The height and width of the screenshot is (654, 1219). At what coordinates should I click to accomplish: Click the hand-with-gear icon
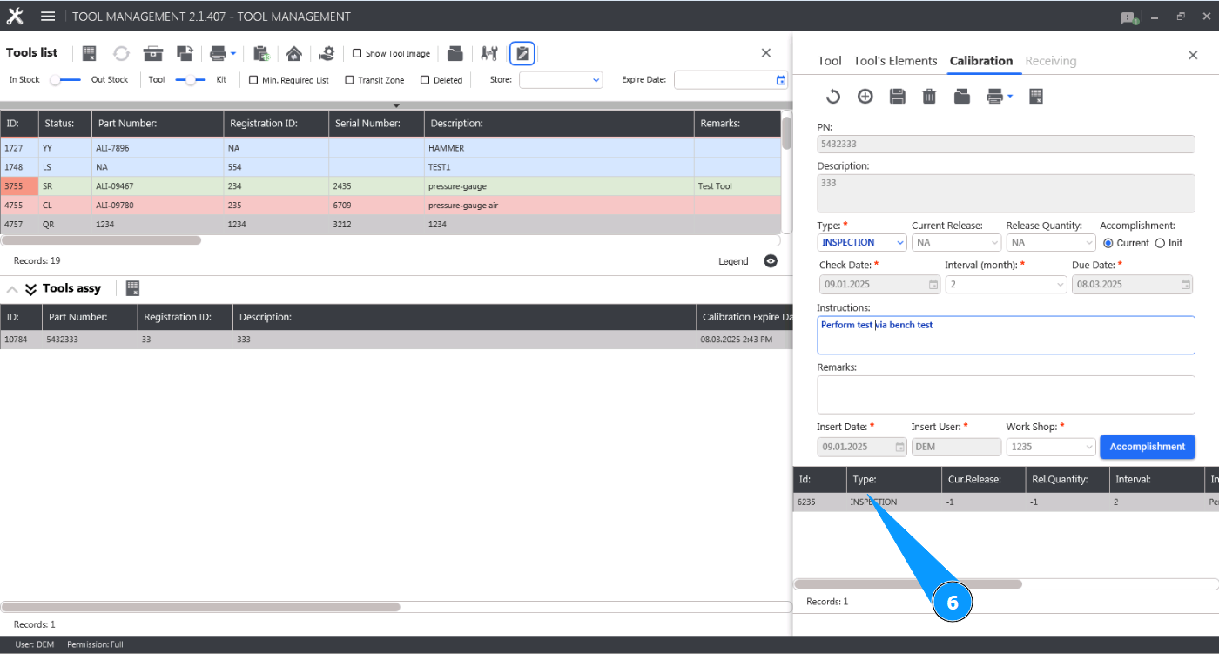click(327, 54)
